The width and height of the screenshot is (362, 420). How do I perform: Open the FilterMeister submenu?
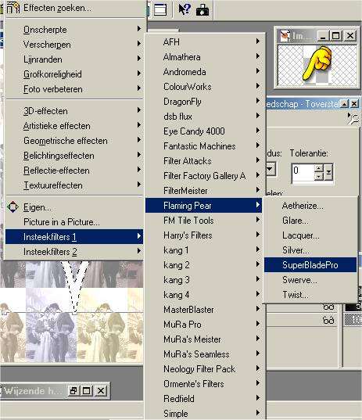(x=204, y=191)
